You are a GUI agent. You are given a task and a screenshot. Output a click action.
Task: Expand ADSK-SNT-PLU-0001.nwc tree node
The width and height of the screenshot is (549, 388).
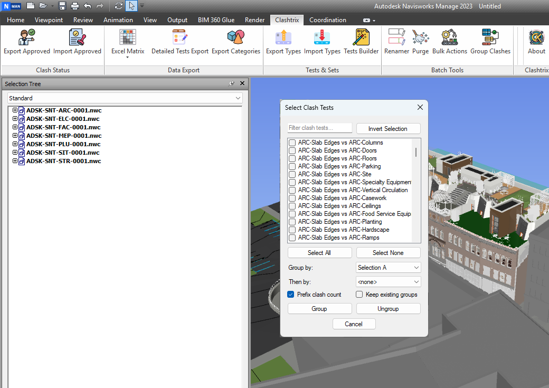click(x=15, y=144)
